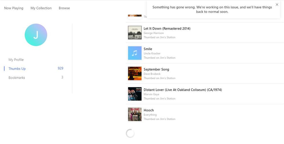Switch to the Browse tab
The width and height of the screenshot is (284, 144).
point(64,8)
